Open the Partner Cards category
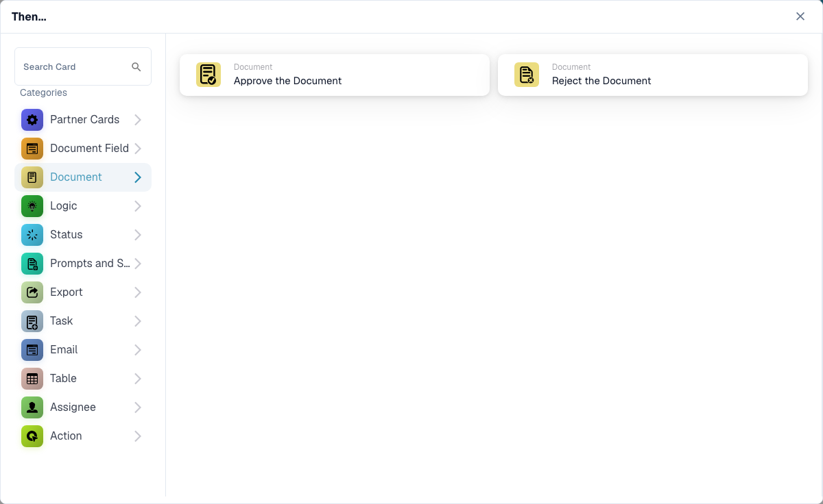The height and width of the screenshot is (504, 823). tap(84, 119)
